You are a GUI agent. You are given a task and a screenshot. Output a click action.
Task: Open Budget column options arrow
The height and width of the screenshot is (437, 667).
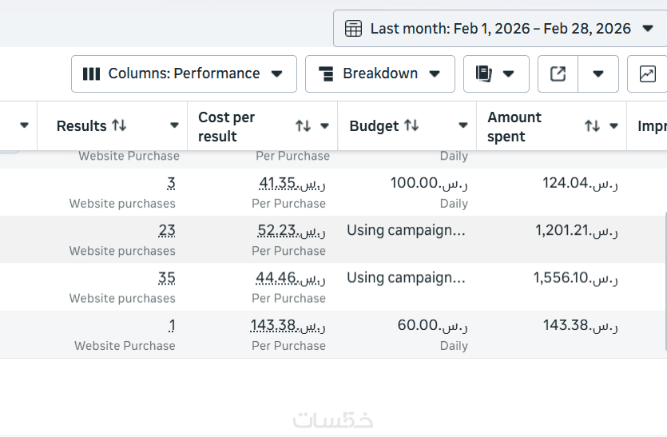[x=463, y=125]
